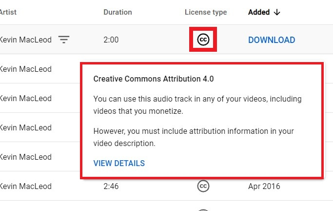333x211 pixels.
Task: Click the Apr 2016 added date
Action: 264,186
